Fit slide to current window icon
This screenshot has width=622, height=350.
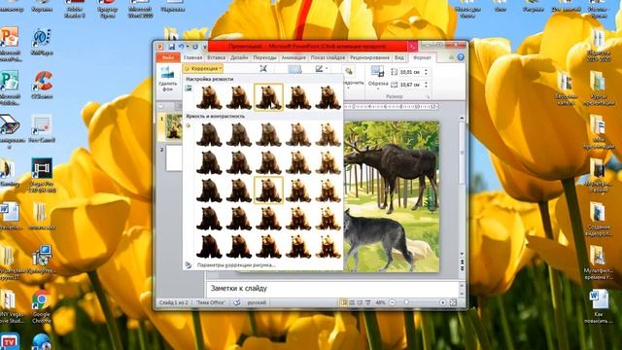click(x=453, y=302)
